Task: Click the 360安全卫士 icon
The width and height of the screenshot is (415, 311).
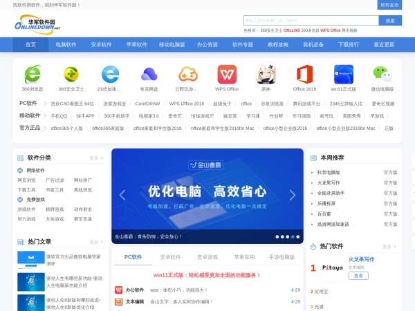Action: point(71,74)
